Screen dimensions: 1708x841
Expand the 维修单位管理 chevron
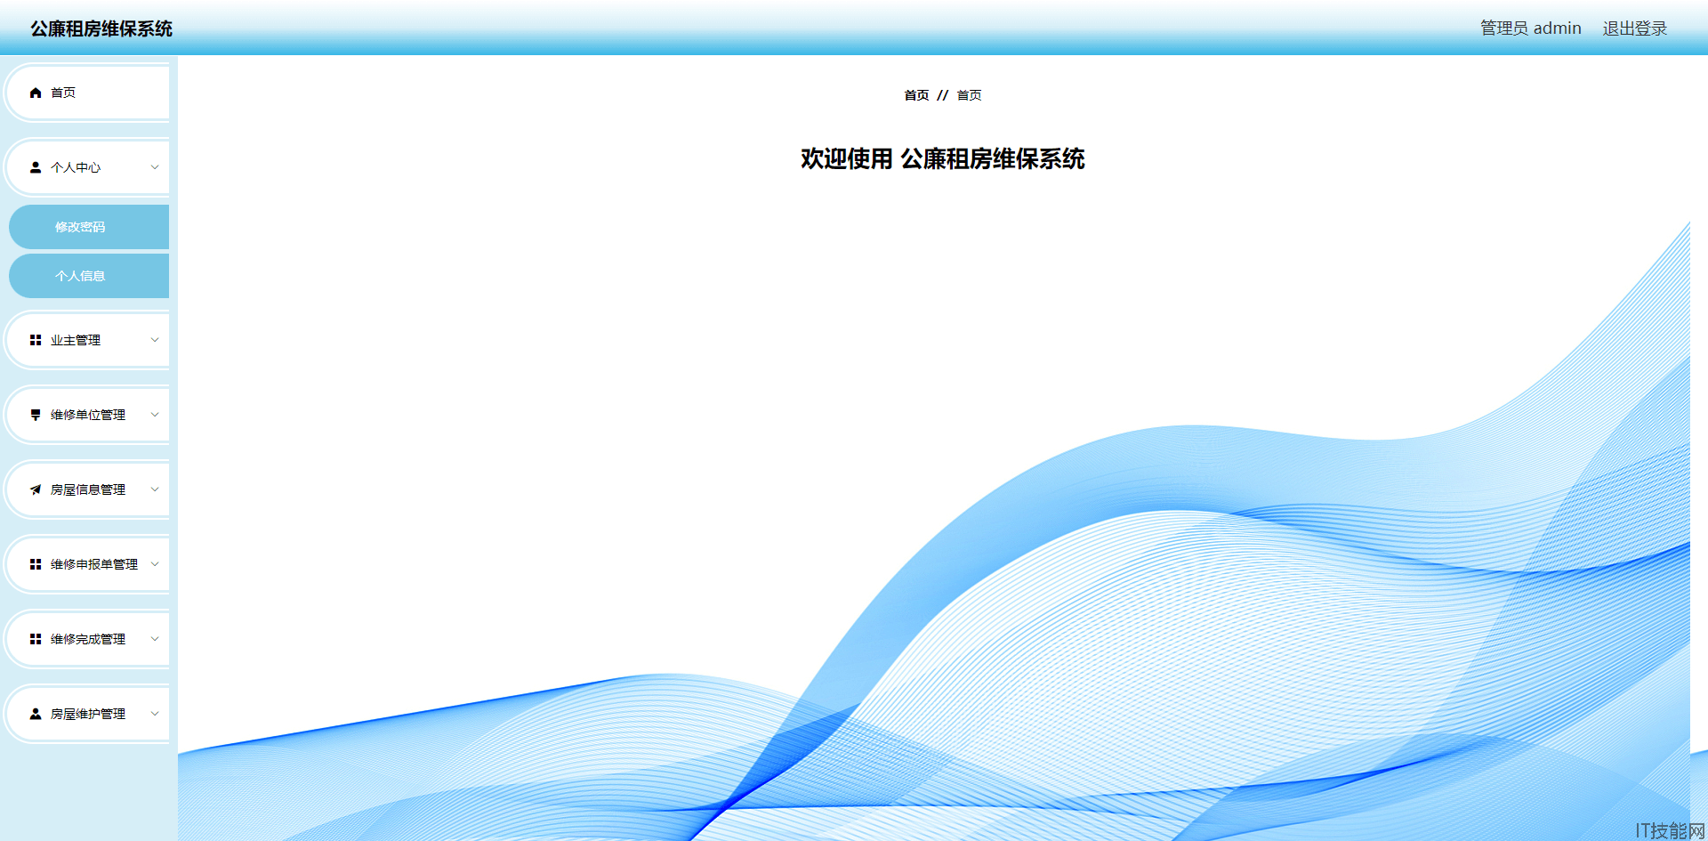pyautogui.click(x=155, y=415)
